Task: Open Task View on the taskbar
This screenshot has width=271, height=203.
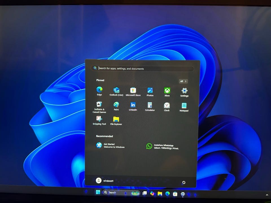Action: tap(145, 193)
